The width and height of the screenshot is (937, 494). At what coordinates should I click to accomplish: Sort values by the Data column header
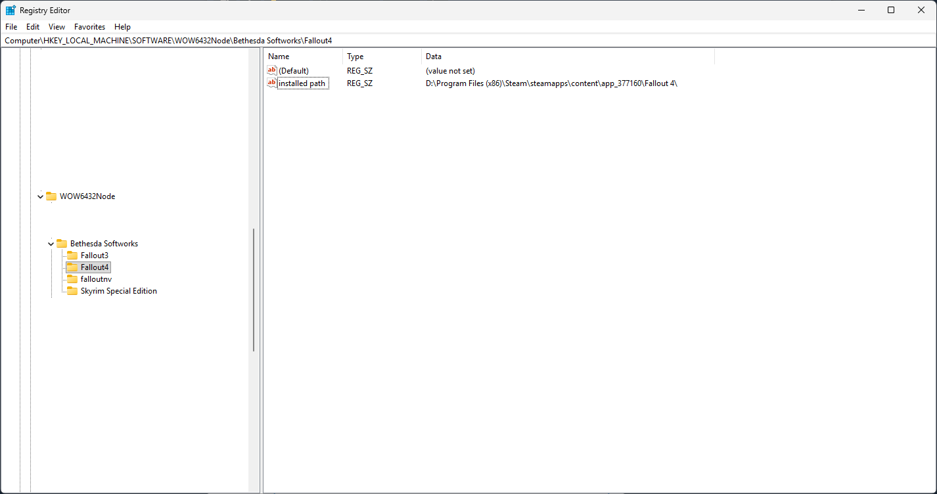pyautogui.click(x=568, y=56)
